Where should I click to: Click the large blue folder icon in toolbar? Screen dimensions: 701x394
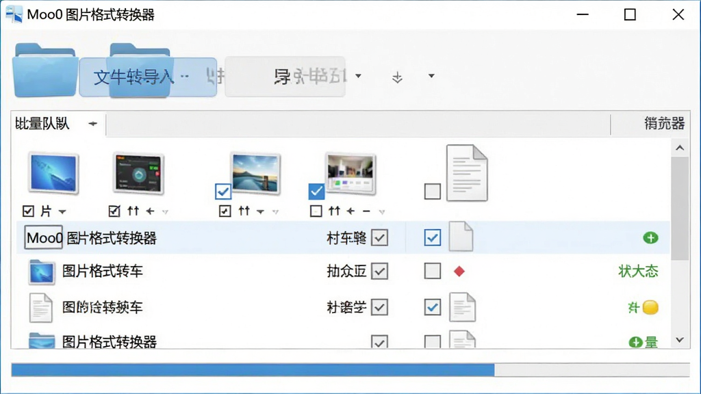click(x=44, y=70)
